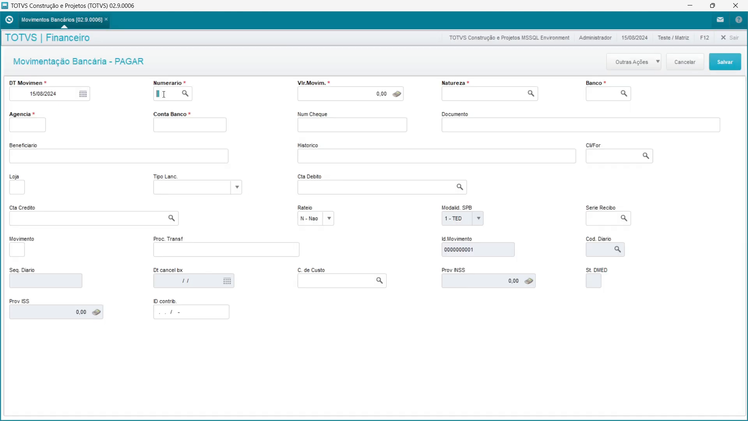Open the help question mark icon
This screenshot has height=421, width=748.
point(738,19)
